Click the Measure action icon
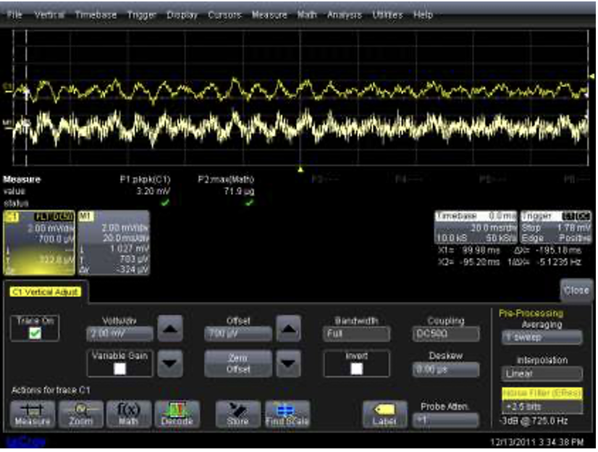 point(33,414)
